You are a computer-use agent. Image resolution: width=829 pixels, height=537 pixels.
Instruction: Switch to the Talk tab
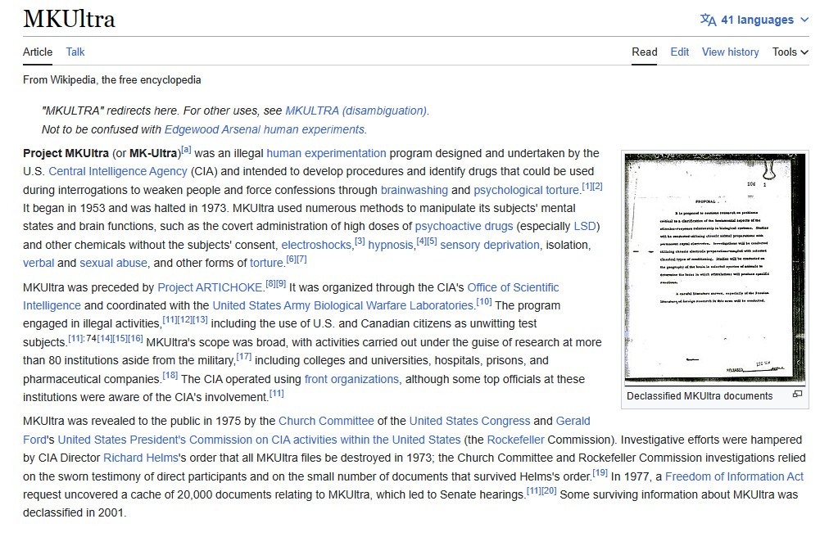(75, 52)
